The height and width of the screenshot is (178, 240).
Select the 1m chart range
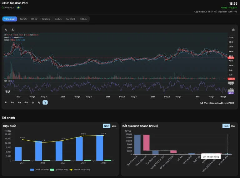click(12, 103)
